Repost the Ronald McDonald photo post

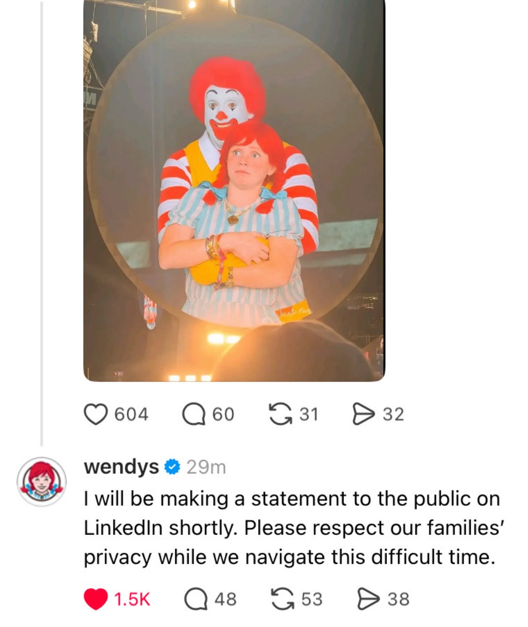(x=279, y=414)
